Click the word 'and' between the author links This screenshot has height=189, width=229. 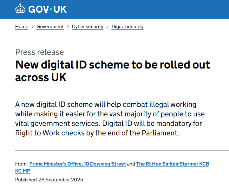(x=131, y=164)
